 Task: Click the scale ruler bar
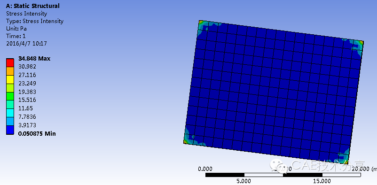coord(283,175)
